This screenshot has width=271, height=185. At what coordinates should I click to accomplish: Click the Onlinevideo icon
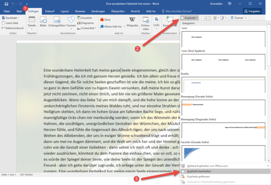145,23
